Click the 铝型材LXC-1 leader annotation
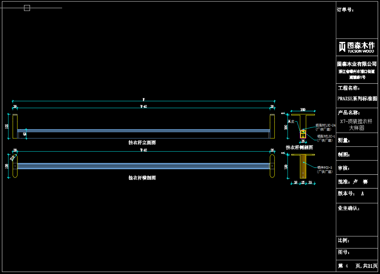Image resolution: width=380 pixels, height=274 pixels. pos(326,136)
